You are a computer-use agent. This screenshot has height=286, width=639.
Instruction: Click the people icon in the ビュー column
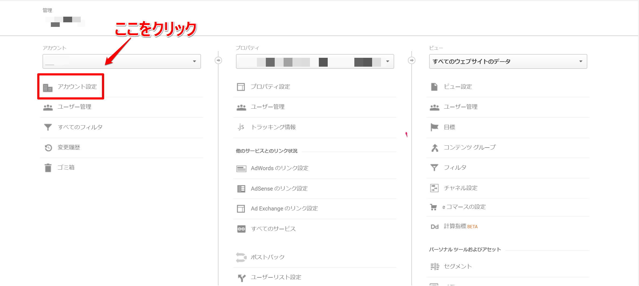[x=435, y=108]
